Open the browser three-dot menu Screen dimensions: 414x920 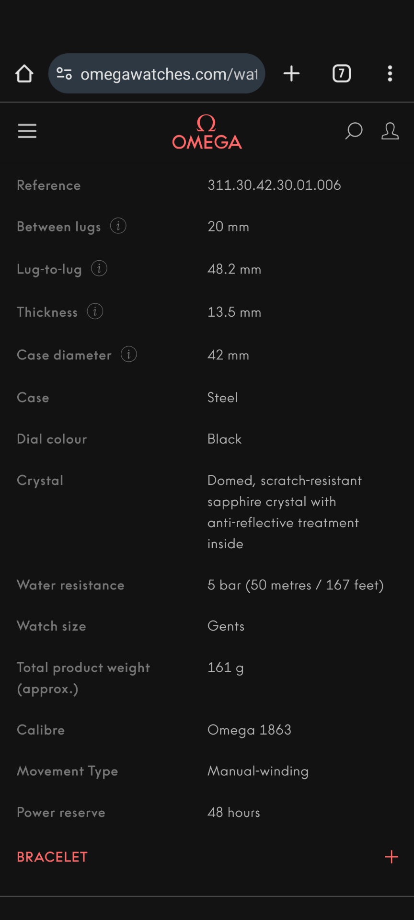[390, 74]
